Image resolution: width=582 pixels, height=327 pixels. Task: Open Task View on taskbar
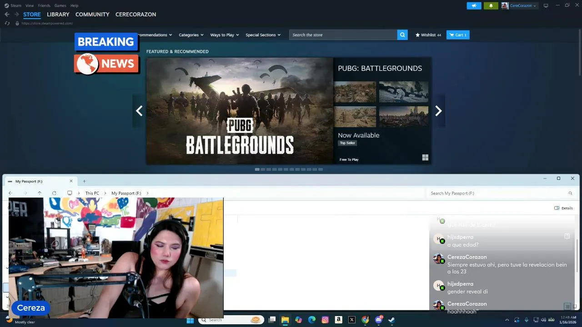pos(272,320)
